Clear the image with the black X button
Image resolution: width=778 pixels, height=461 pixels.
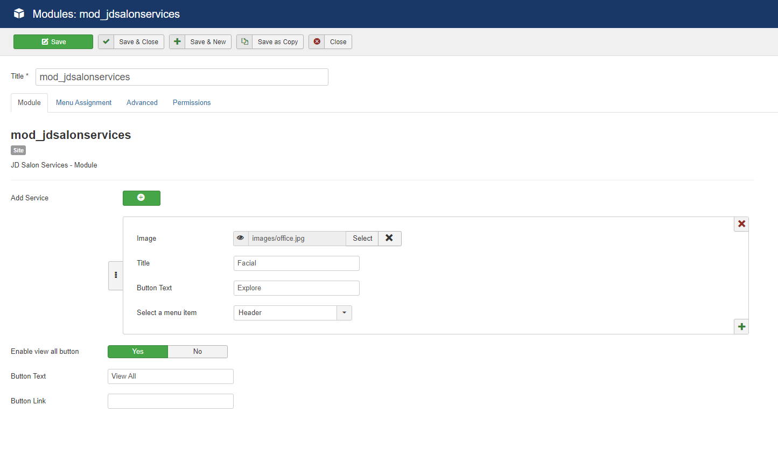click(389, 238)
